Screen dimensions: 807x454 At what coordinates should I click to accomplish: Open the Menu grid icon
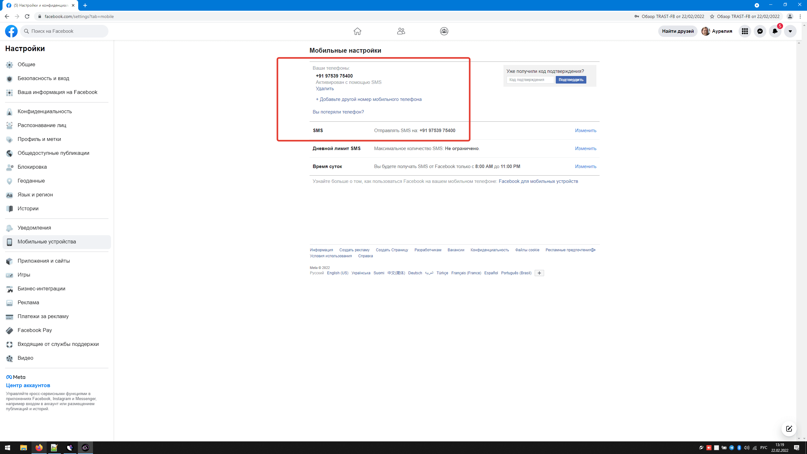745,31
